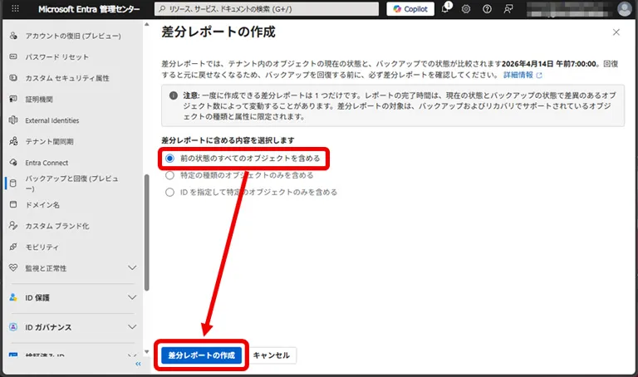Image resolution: width=638 pixels, height=377 pixels.
Task: Open the account avatar menu
Action: click(x=624, y=9)
